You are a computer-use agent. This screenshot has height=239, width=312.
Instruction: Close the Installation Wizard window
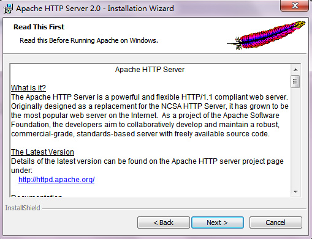[x=294, y=6]
